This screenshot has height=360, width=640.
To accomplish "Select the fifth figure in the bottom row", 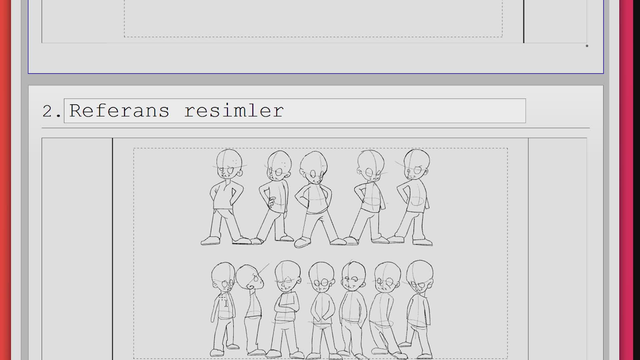I will [352, 309].
